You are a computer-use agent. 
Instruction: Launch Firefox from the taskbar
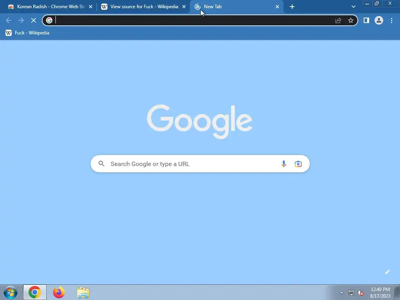coord(59,292)
